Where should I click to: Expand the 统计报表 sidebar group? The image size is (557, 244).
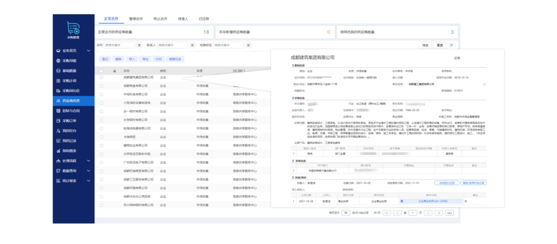(x=69, y=181)
